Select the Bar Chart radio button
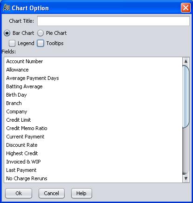 [7, 33]
